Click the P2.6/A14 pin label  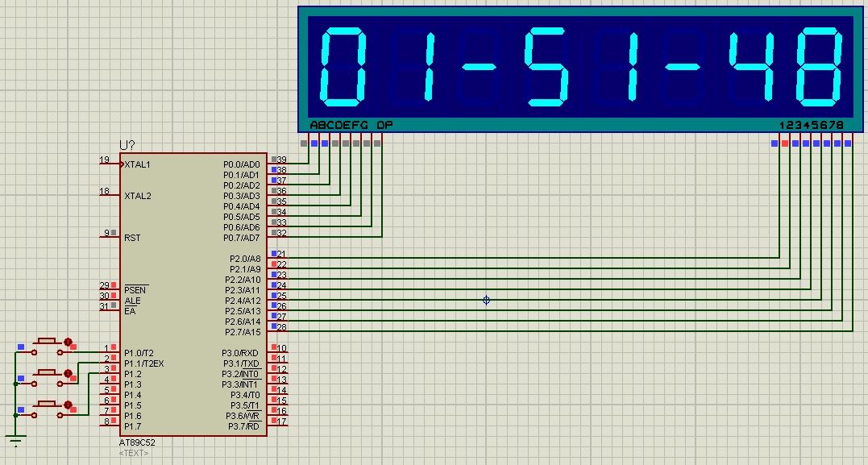pos(243,322)
